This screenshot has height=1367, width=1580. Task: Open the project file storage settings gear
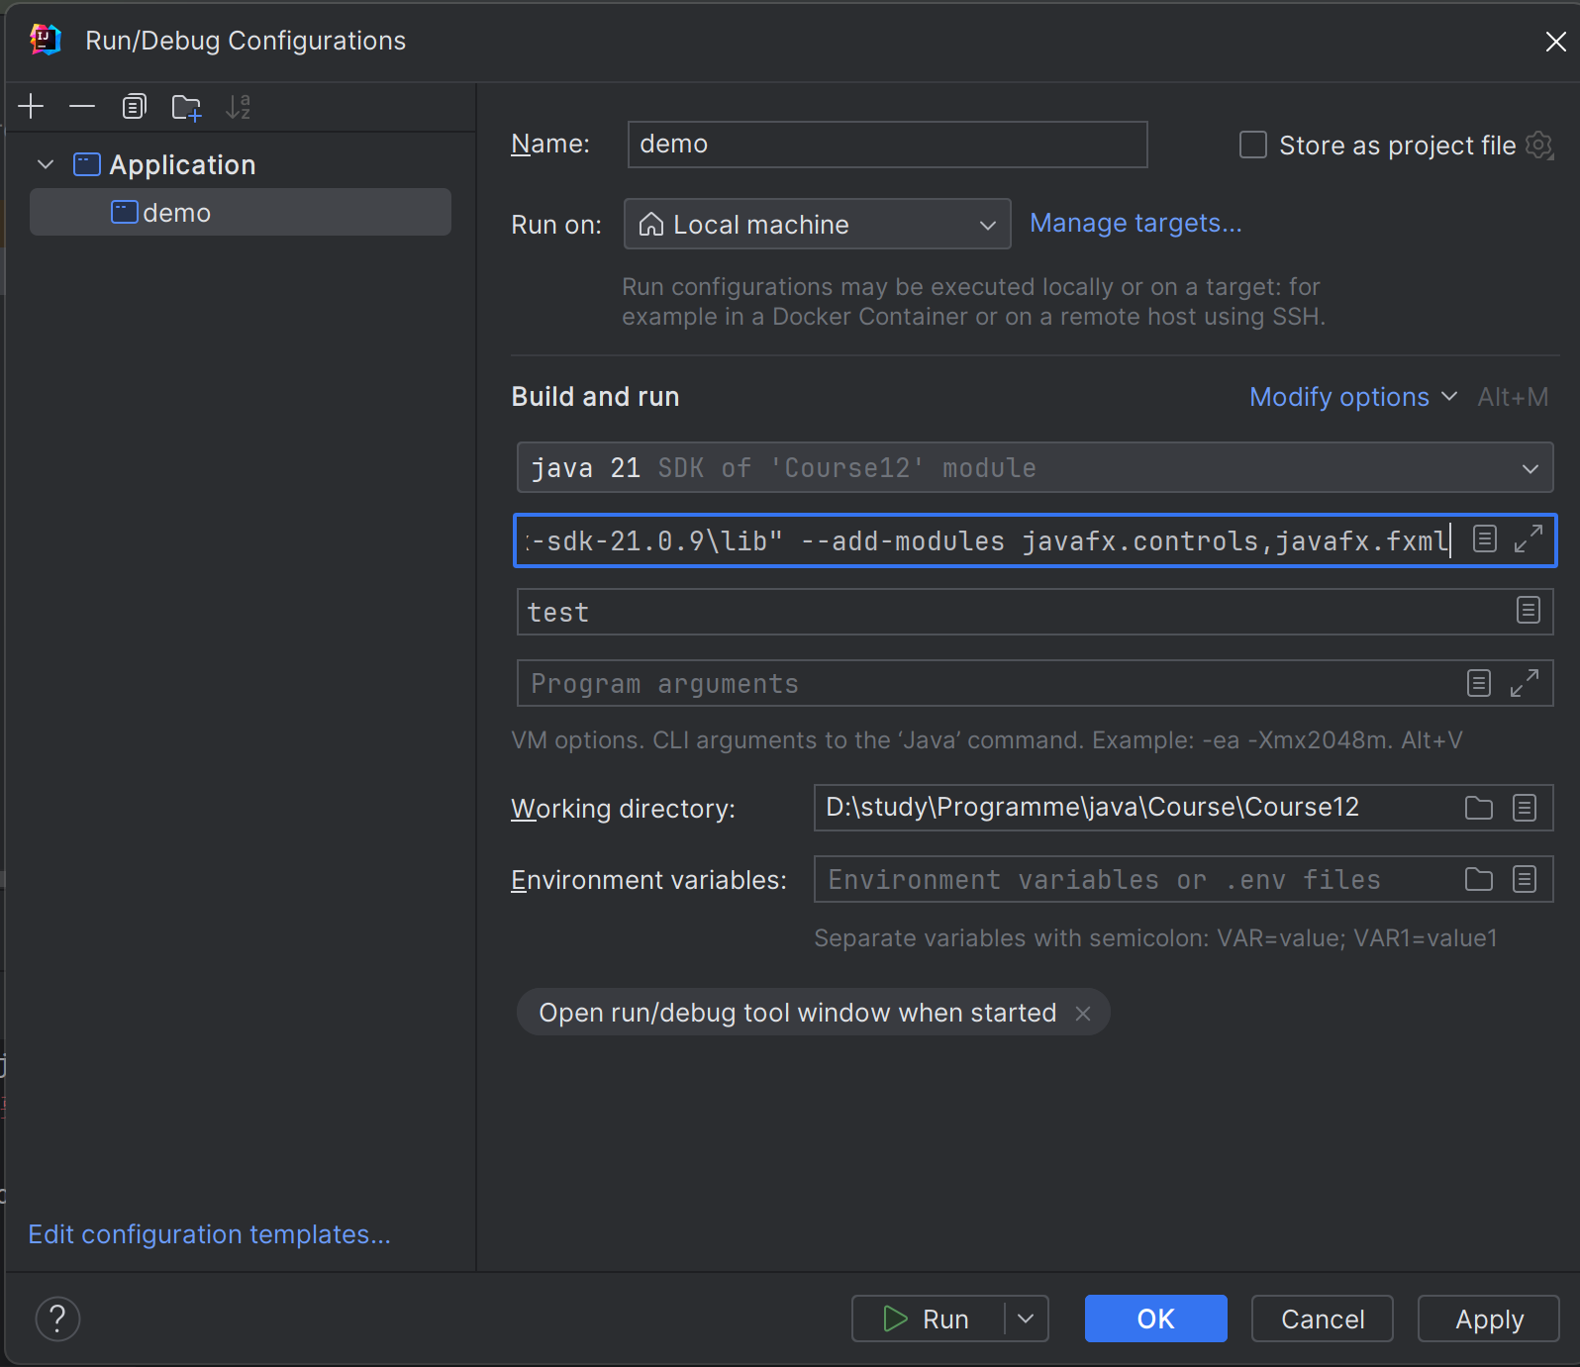[x=1539, y=146]
